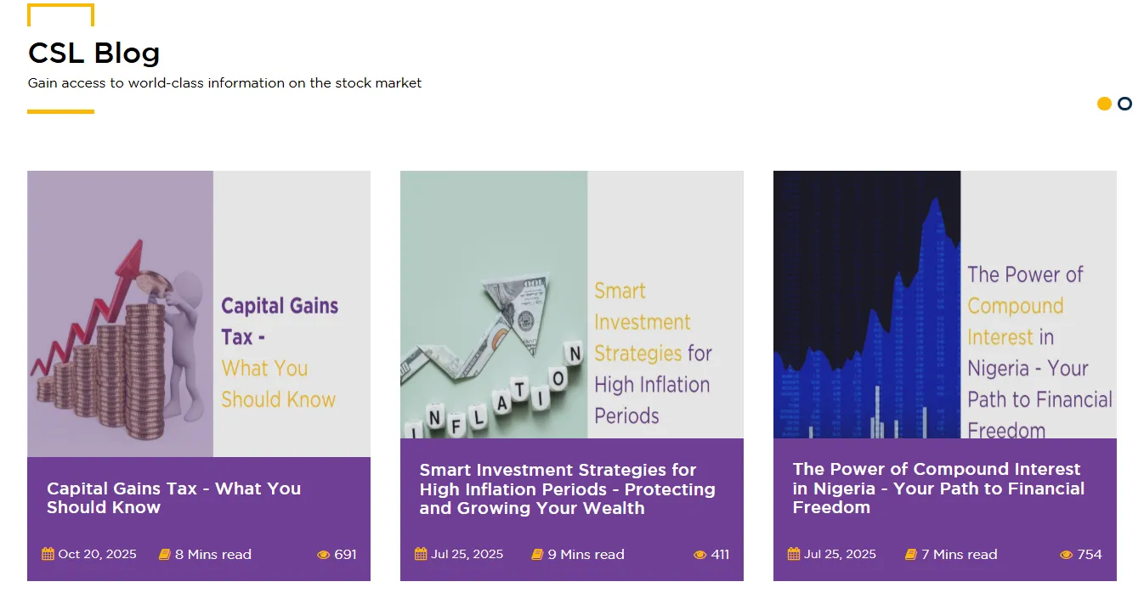Click book icon beside 7 Mins read

(x=911, y=555)
